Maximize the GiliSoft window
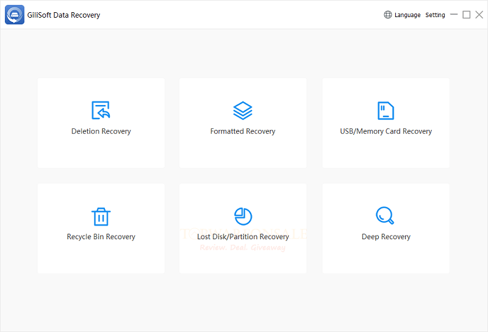This screenshot has height=332, width=488. tap(467, 15)
